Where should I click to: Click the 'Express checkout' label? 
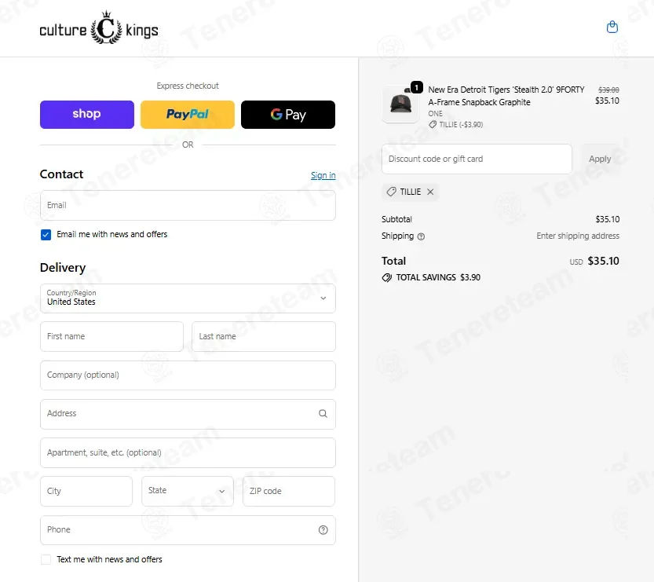point(188,86)
